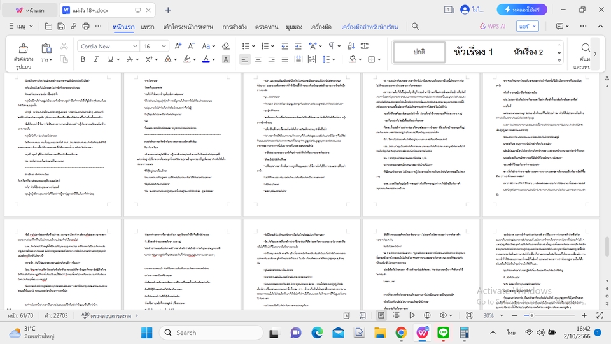Viewport: 611px width, 344px height.
Task: Select Align Left paragraph alignment
Action: 244,59
